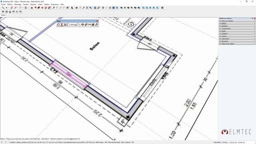Viewport: 256px width, 144px height.
Task: Pick the pink Eraser tool
Action: (x=12, y=8)
